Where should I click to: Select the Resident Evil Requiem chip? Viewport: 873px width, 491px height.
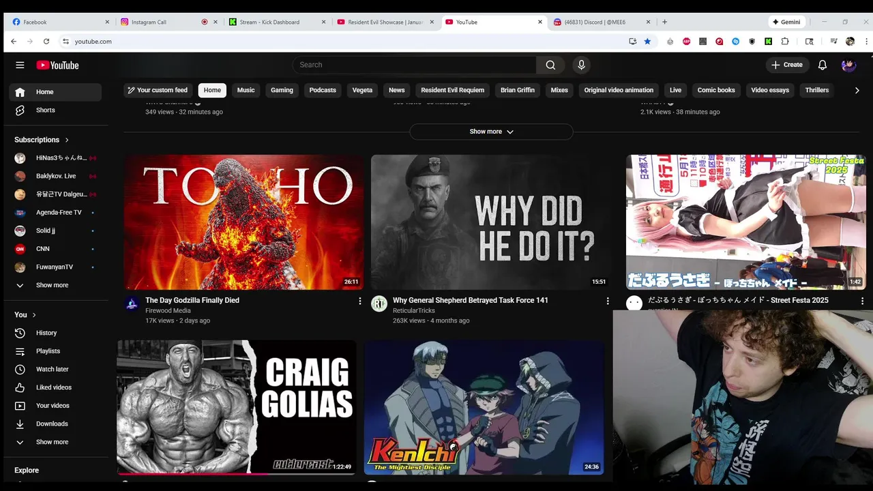click(x=452, y=90)
